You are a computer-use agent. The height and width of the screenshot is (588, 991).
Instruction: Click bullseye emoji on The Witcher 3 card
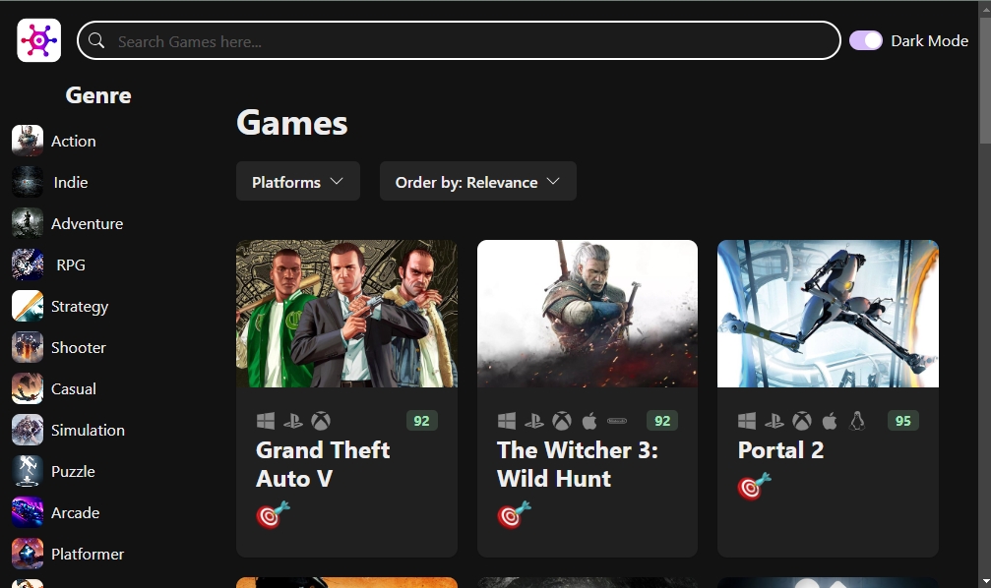(x=514, y=514)
